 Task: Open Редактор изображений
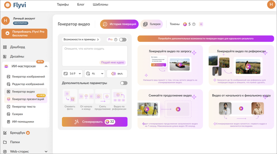[28, 84]
